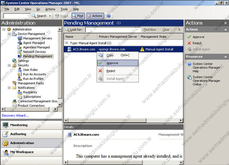Sort by the Name column header
The height and width of the screenshot is (165, 229).
click(81, 37)
